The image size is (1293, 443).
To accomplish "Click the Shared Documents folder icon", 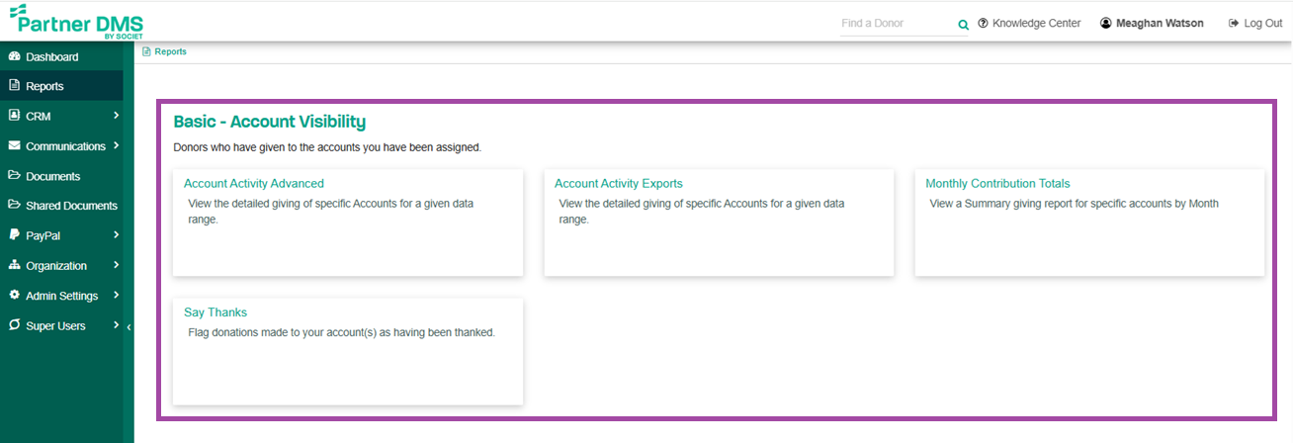I will (x=14, y=206).
